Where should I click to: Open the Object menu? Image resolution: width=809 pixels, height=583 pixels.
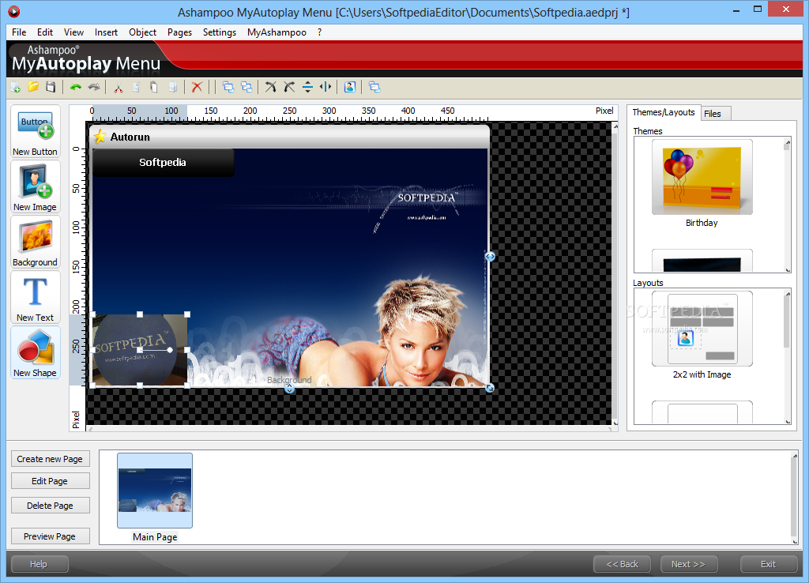pos(142,32)
